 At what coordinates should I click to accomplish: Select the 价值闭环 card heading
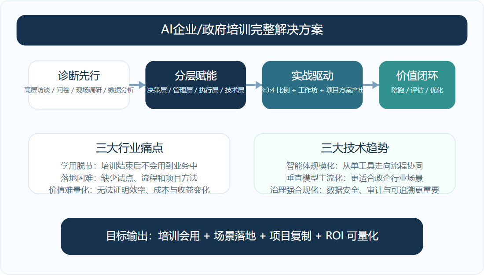coord(417,76)
